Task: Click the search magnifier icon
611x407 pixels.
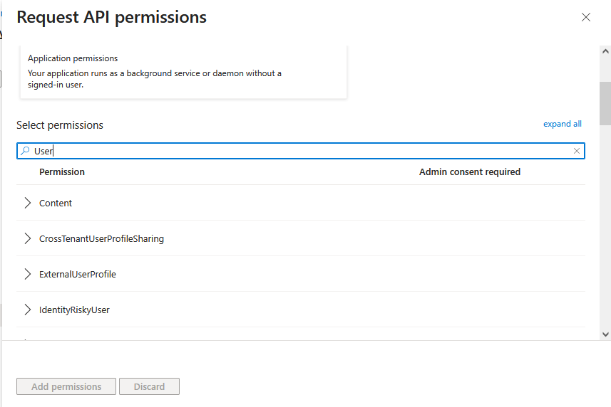Action: 25,151
